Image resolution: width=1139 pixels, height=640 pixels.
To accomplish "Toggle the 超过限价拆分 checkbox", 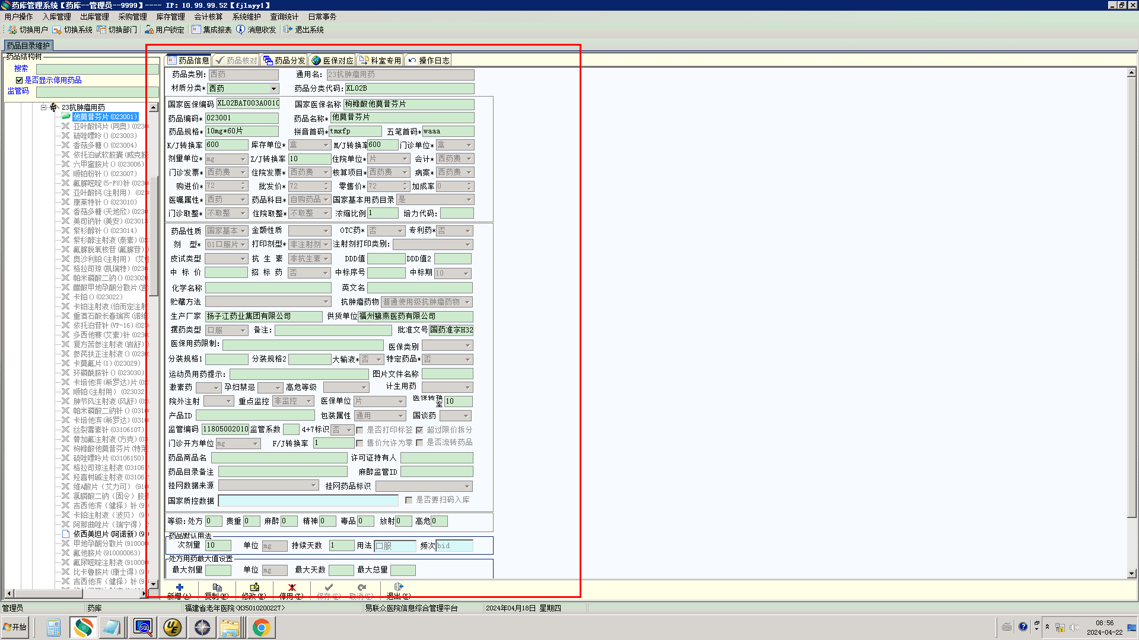I will coord(419,430).
